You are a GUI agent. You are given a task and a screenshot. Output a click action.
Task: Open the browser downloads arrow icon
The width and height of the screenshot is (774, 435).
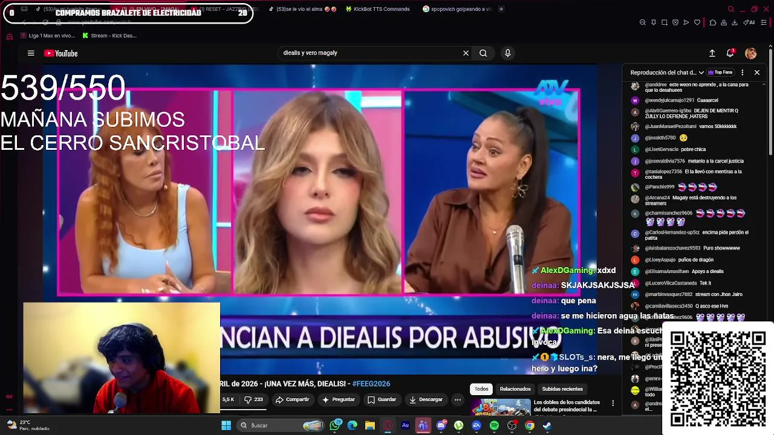click(734, 22)
